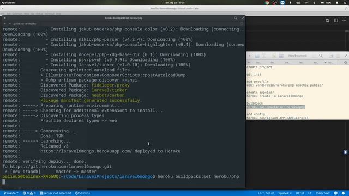Click the highlighted 'heroku buildpacks:set heroku/php' note line
The image size is (349, 196).
point(275,107)
